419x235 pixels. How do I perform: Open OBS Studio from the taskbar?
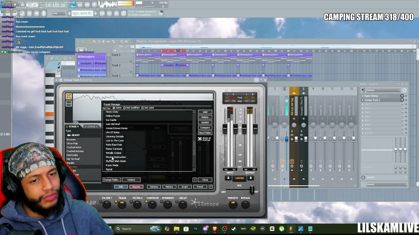[x=224, y=229]
